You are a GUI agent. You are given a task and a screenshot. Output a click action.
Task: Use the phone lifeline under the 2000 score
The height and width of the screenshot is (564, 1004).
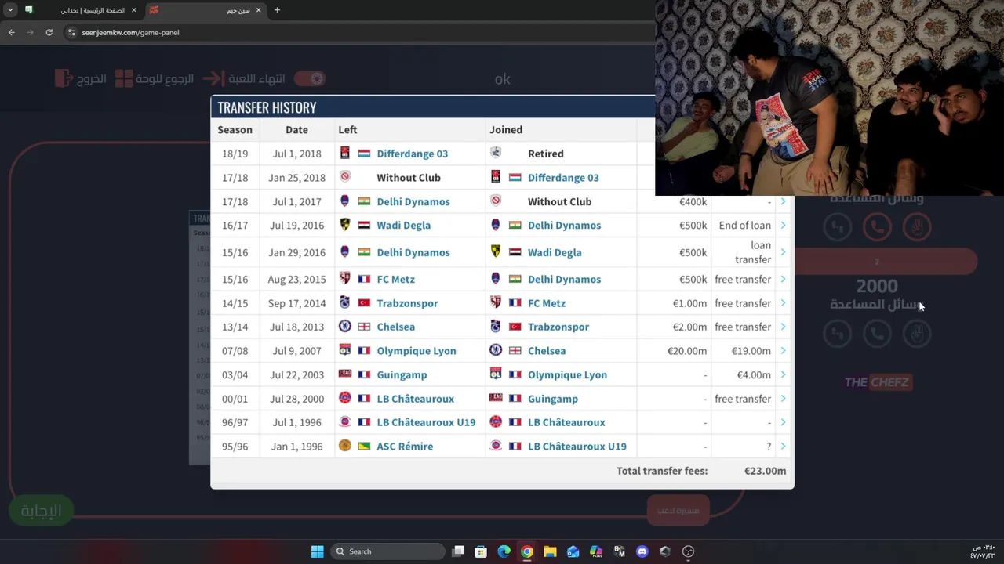877,334
